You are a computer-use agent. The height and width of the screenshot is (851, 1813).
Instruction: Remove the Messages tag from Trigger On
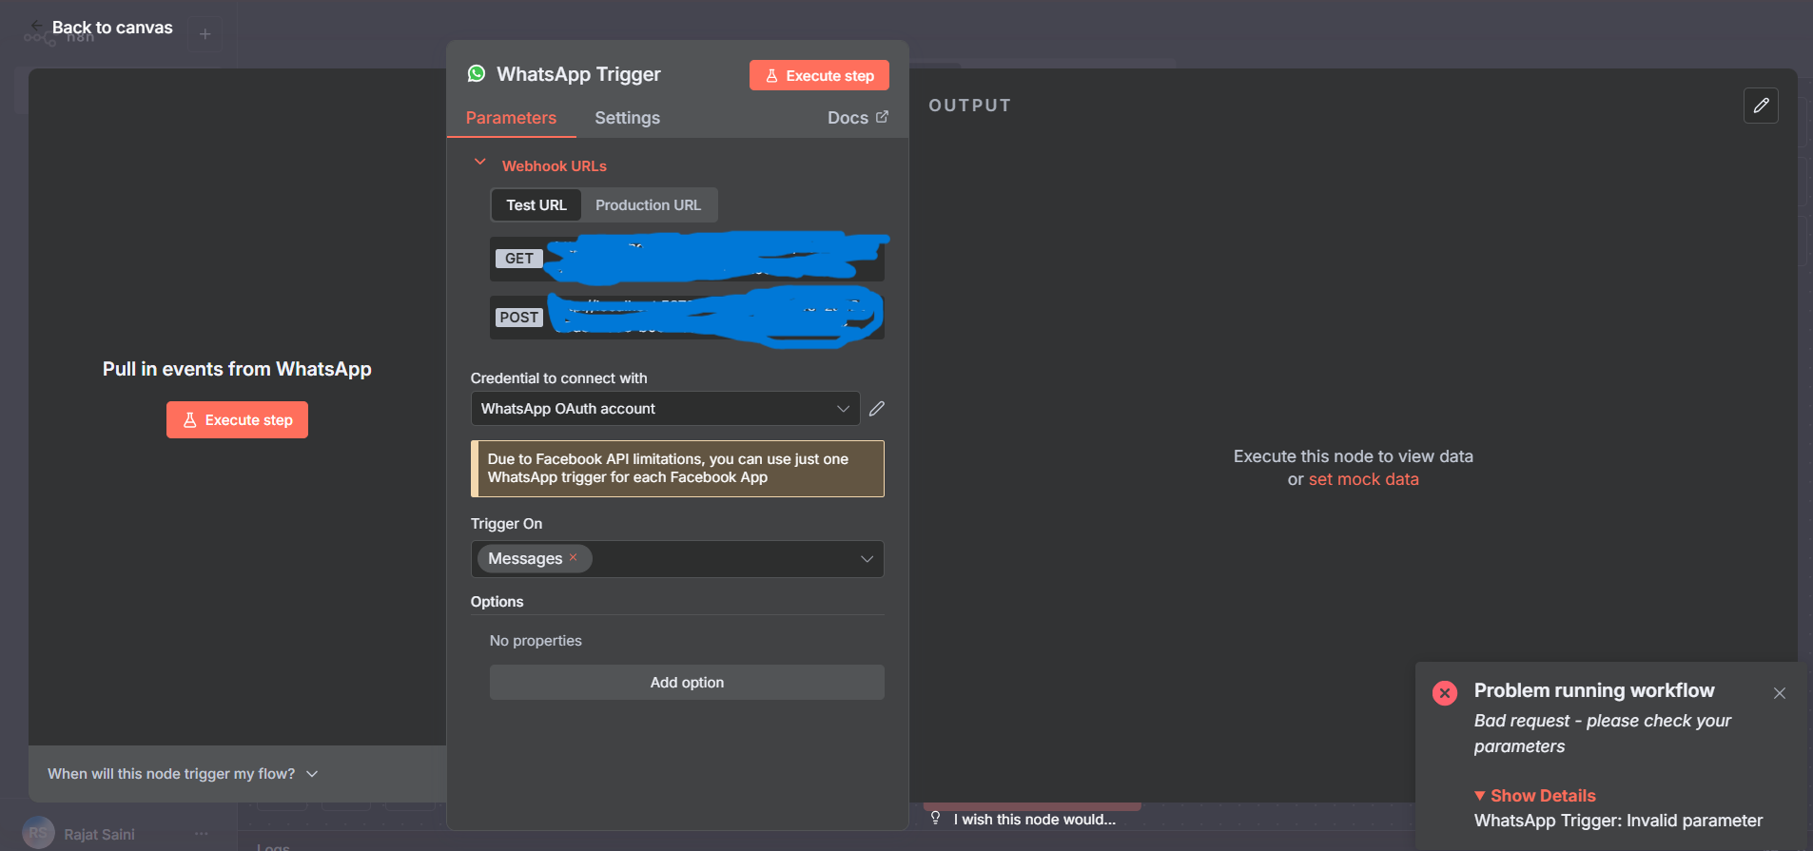574,558
